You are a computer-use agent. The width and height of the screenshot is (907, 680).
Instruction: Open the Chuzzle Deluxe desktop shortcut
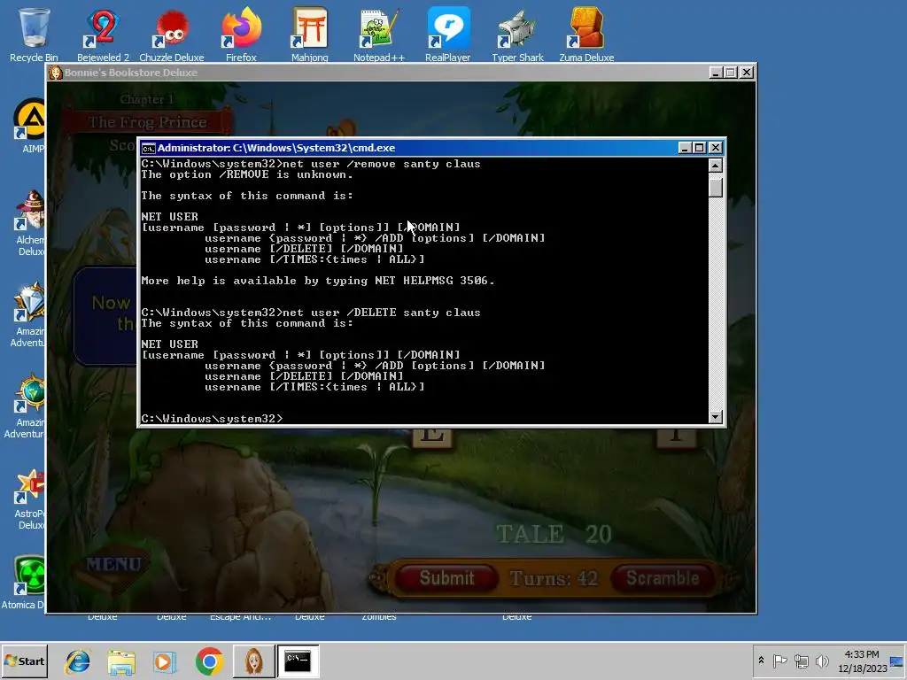(172, 34)
